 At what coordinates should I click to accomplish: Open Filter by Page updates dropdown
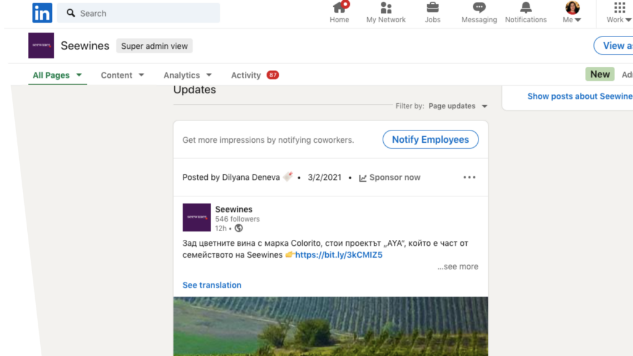click(458, 106)
